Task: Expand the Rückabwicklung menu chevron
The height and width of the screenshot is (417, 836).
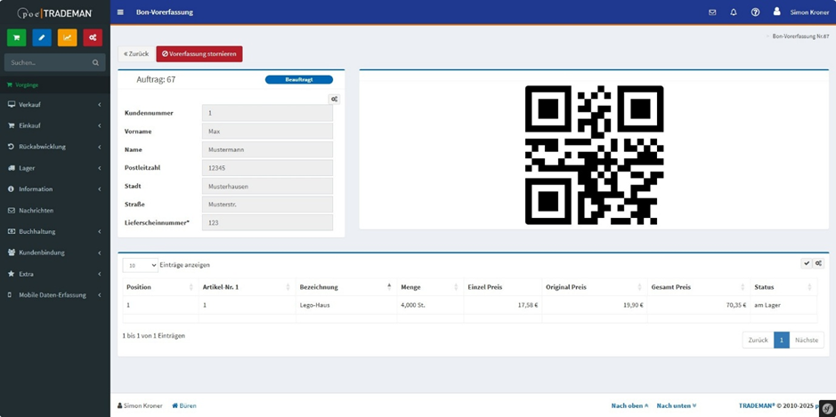Action: point(100,147)
